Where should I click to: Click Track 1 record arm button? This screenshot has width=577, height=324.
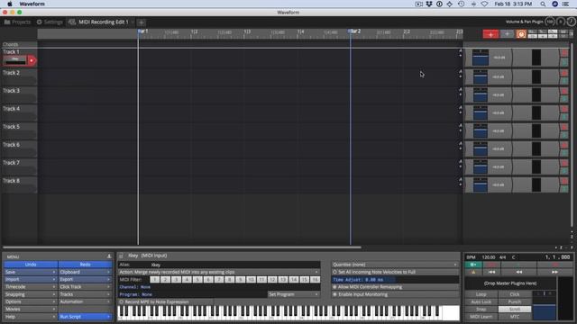pyautogui.click(x=32, y=60)
